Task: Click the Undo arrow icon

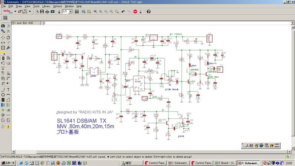Action: coord(123,11)
